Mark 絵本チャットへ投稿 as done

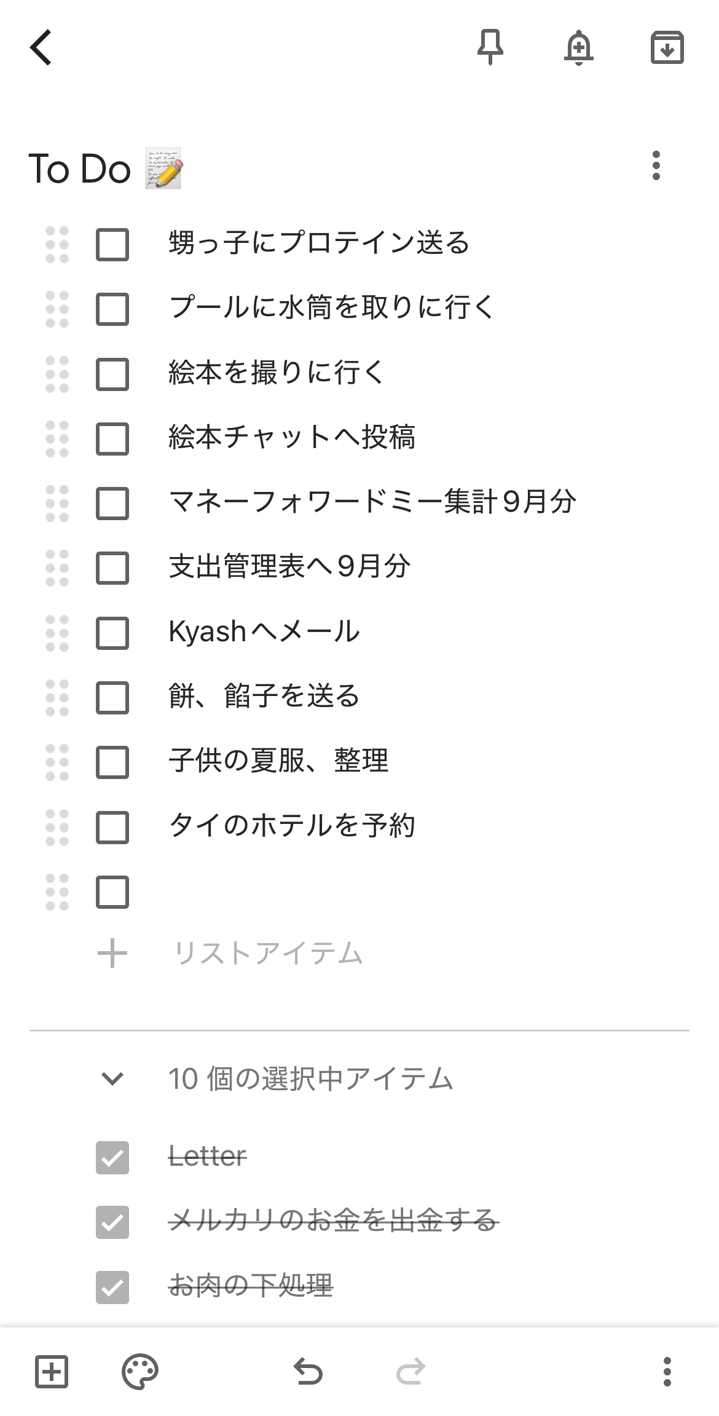[112, 439]
